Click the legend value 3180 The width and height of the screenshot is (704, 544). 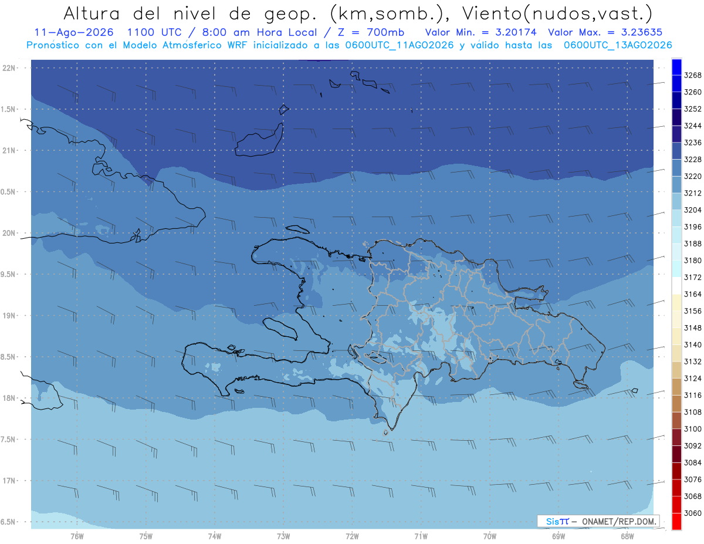693,261
